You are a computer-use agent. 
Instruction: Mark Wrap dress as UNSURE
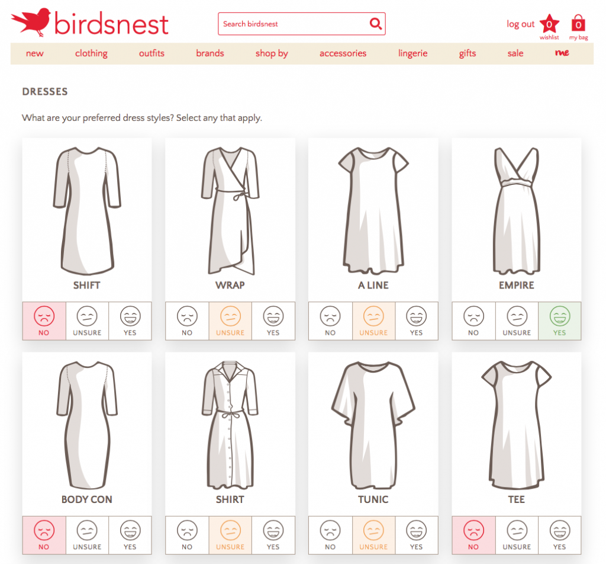coord(230,321)
